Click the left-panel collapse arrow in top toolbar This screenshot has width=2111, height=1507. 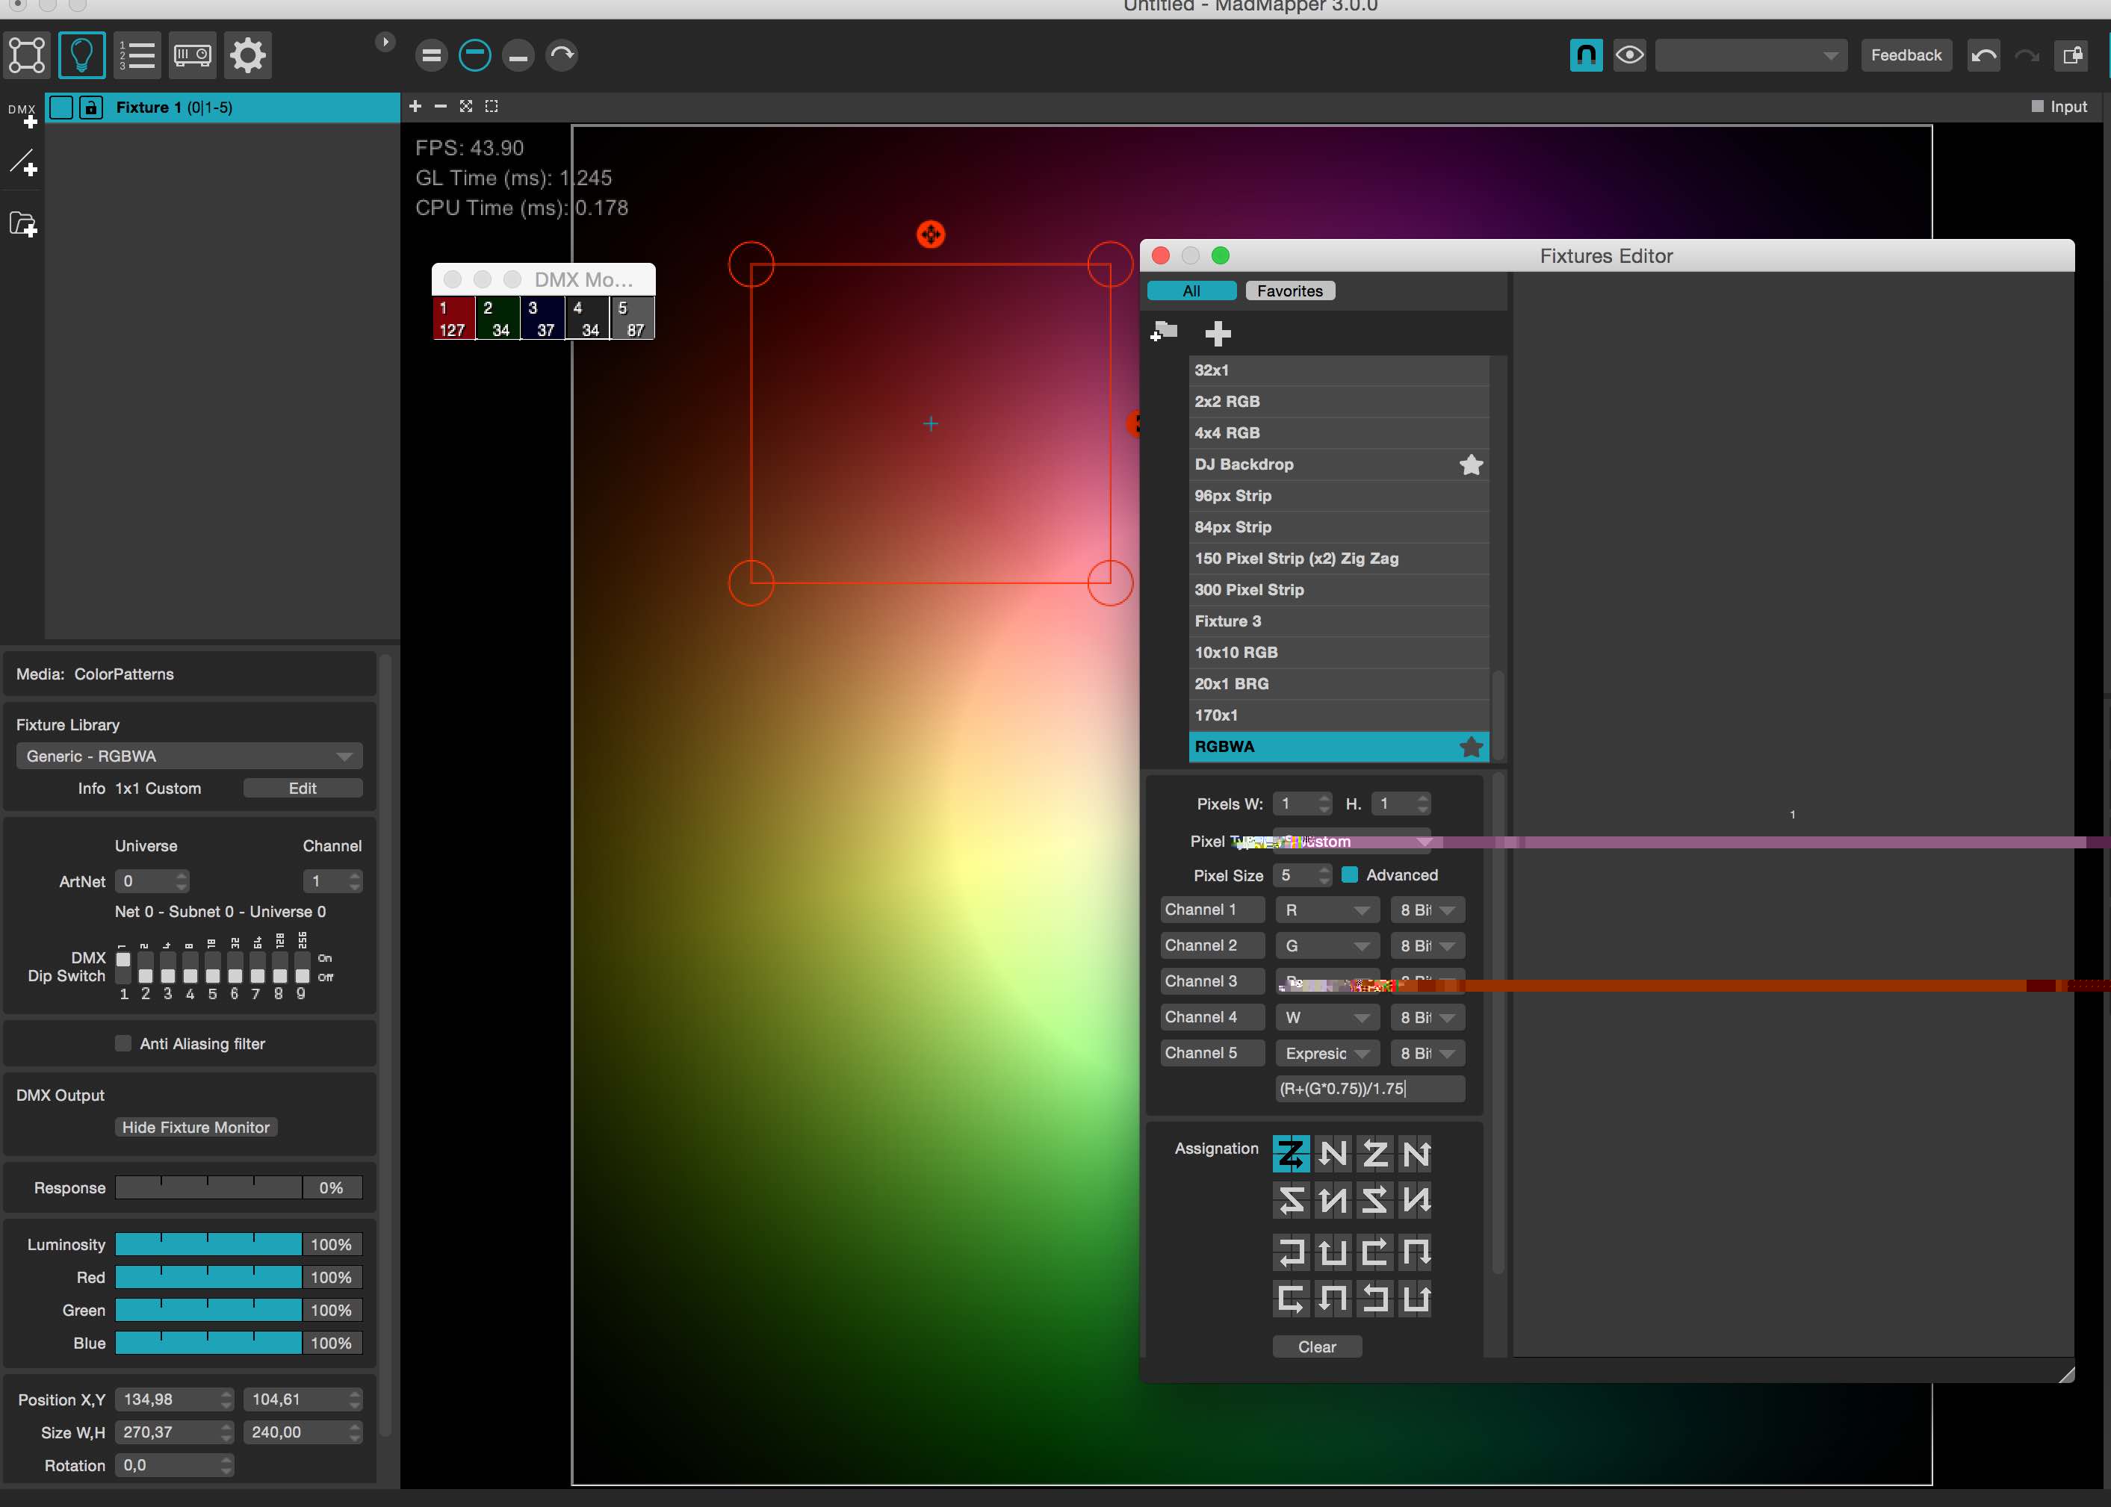(x=385, y=42)
